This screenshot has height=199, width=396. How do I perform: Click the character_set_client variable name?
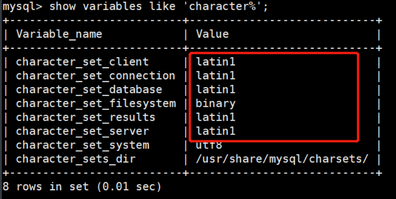pyautogui.click(x=83, y=62)
